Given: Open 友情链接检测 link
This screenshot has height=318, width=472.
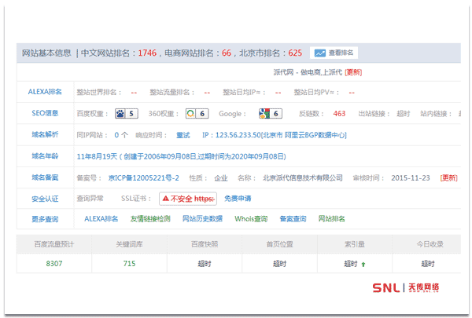Looking at the screenshot, I should click(x=150, y=219).
